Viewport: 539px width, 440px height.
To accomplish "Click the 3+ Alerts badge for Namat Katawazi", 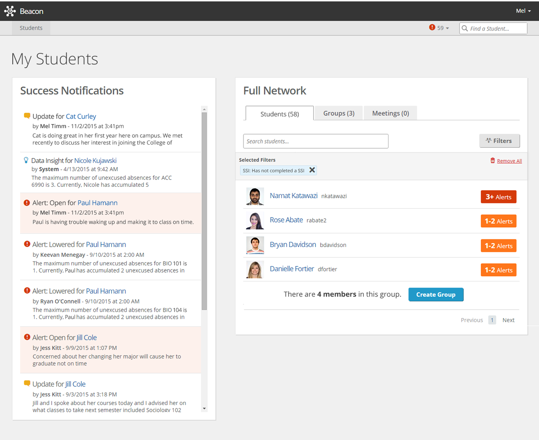I will tap(499, 197).
